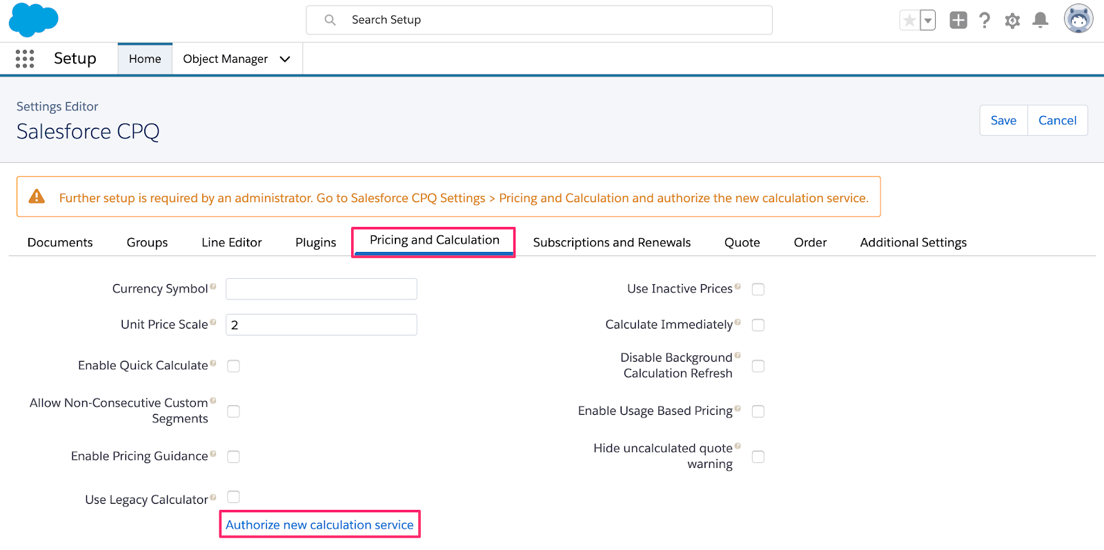The height and width of the screenshot is (550, 1104).
Task: Click the Settings Editor label
Action: coord(57,106)
